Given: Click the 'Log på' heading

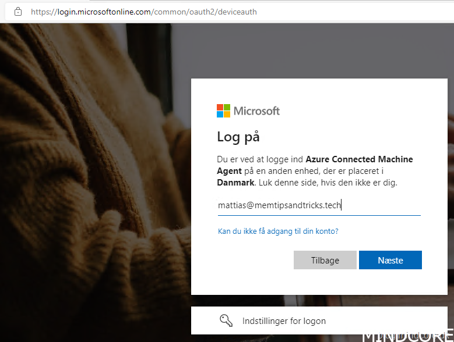Looking at the screenshot, I should click(238, 137).
